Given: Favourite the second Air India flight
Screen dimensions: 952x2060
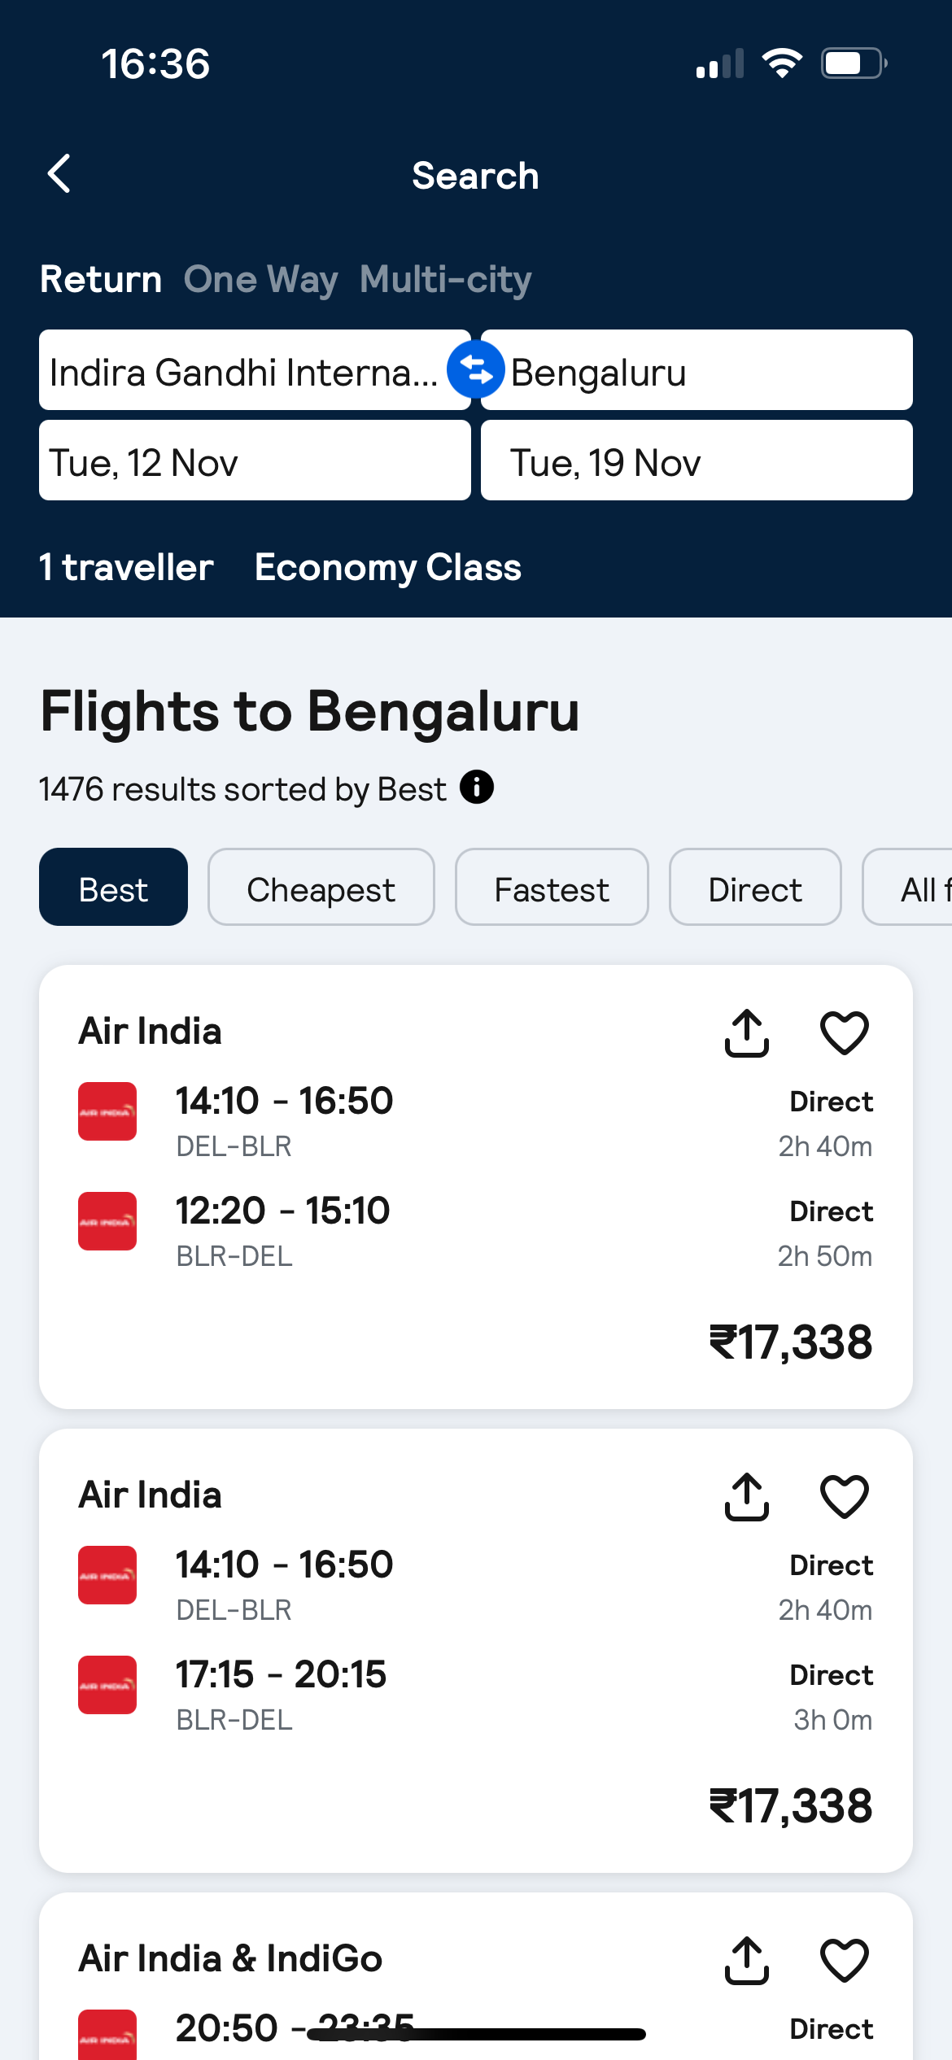Looking at the screenshot, I should [844, 1495].
